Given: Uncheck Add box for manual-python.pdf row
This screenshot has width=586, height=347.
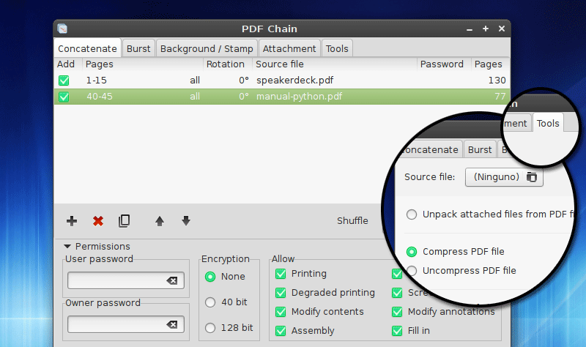Looking at the screenshot, I should 64,97.
